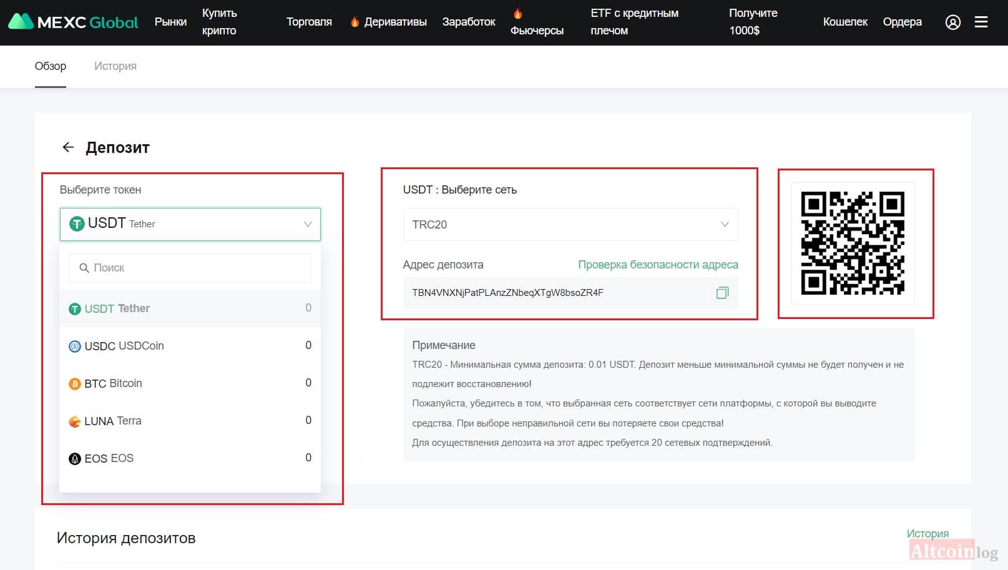Screen dimensions: 1008x570
Task: Click the USDT Tether coin icon in list
Action: tap(75, 308)
